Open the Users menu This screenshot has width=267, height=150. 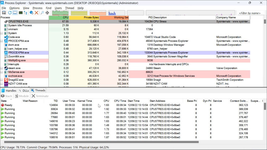(x=58, y=8)
